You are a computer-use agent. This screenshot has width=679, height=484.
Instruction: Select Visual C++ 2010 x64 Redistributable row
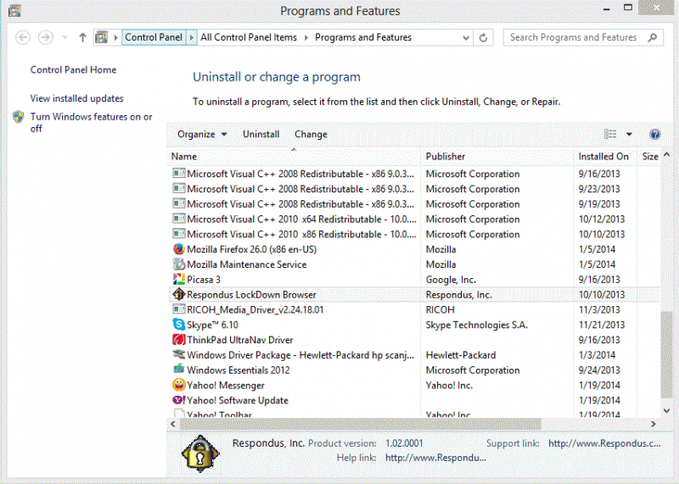pyautogui.click(x=413, y=220)
